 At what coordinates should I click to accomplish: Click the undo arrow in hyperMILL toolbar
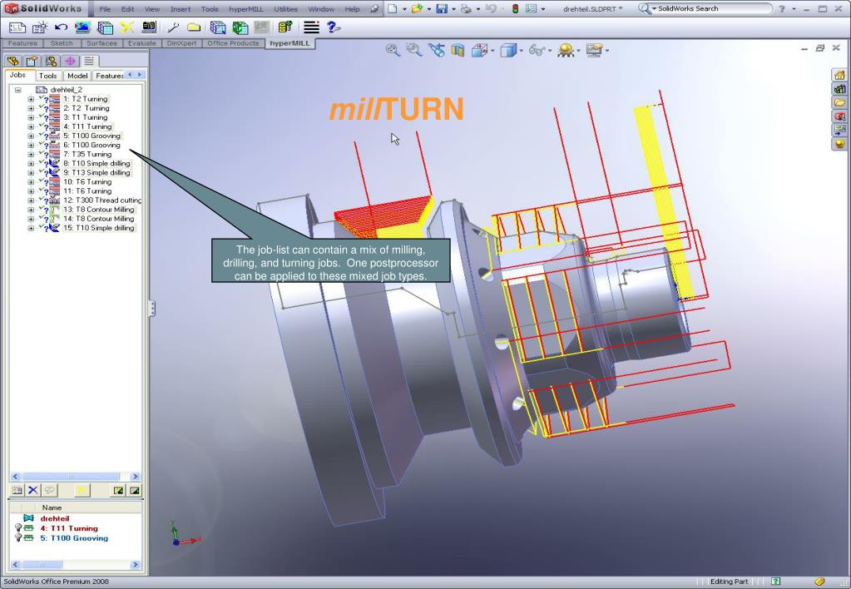[62, 27]
